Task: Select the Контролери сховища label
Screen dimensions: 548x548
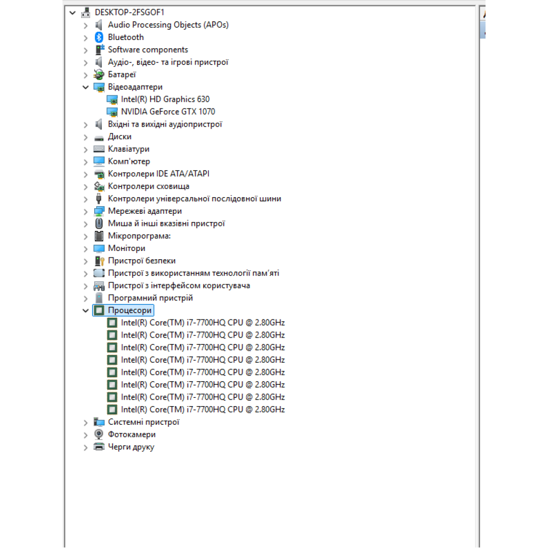Action: tap(149, 186)
